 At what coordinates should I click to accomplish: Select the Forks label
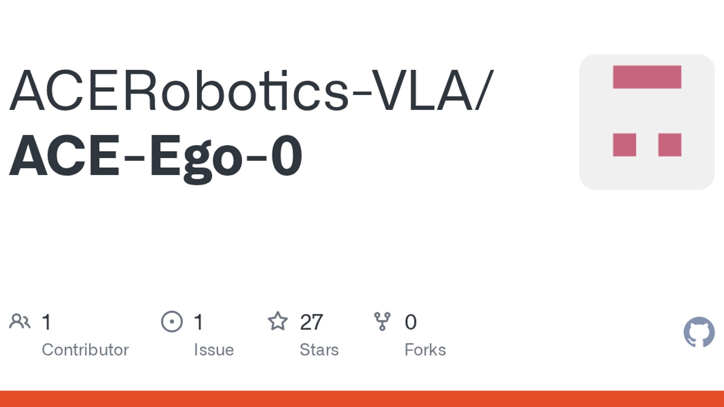coord(425,350)
